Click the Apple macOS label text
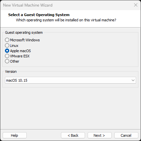141x141 pixels. coord(20,51)
